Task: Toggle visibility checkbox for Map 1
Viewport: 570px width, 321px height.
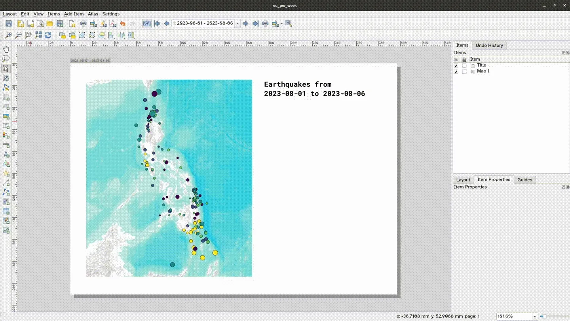Action: coord(456,72)
